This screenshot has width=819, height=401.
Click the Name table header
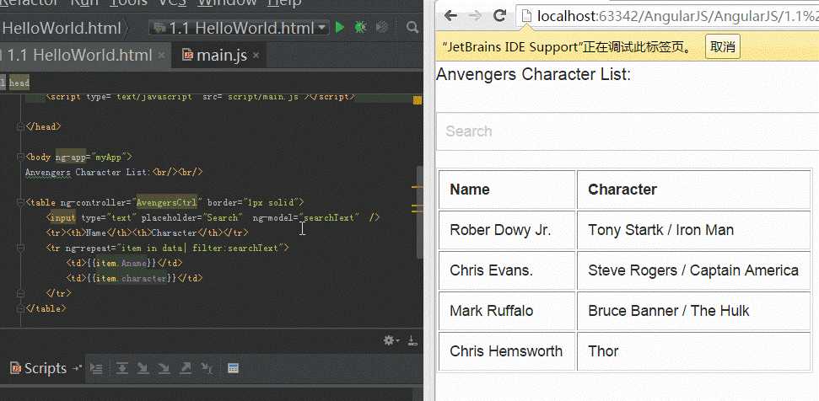pos(507,190)
